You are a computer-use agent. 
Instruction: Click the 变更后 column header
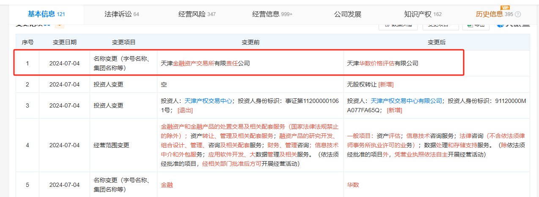pos(437,42)
